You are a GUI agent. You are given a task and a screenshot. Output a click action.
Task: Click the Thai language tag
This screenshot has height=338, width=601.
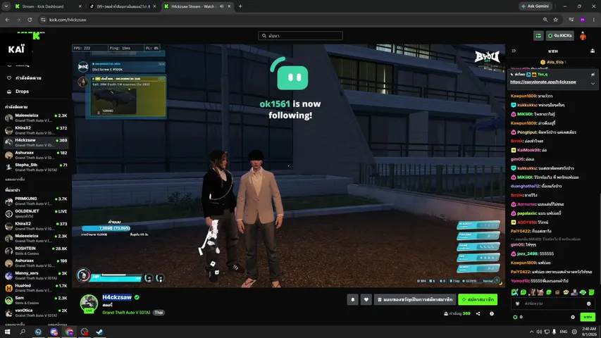159,313
